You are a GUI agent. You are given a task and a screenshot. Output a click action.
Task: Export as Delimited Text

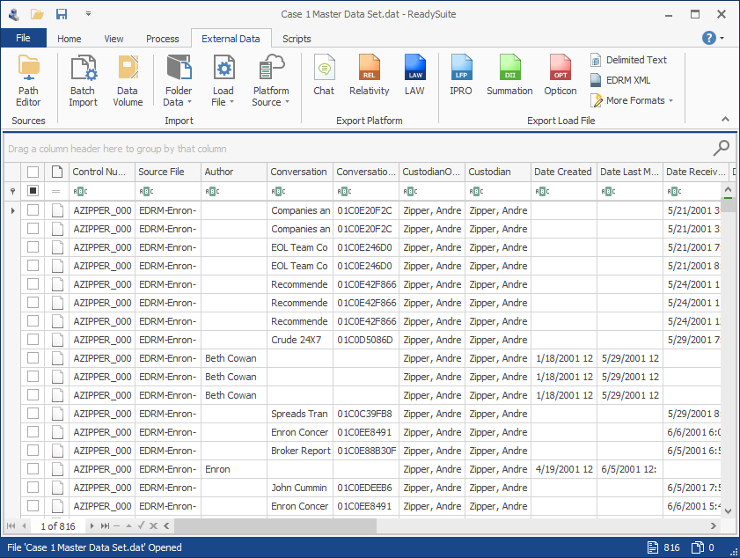pos(628,60)
